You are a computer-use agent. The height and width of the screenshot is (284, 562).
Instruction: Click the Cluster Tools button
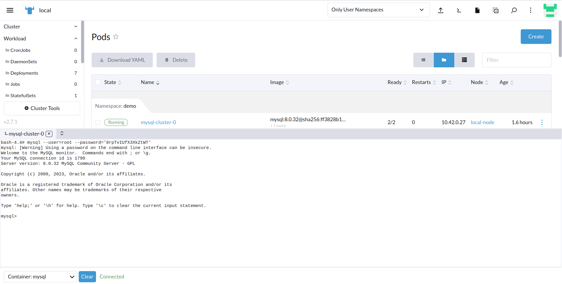42,108
